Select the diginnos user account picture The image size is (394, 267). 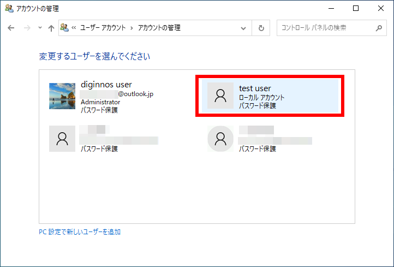point(62,96)
